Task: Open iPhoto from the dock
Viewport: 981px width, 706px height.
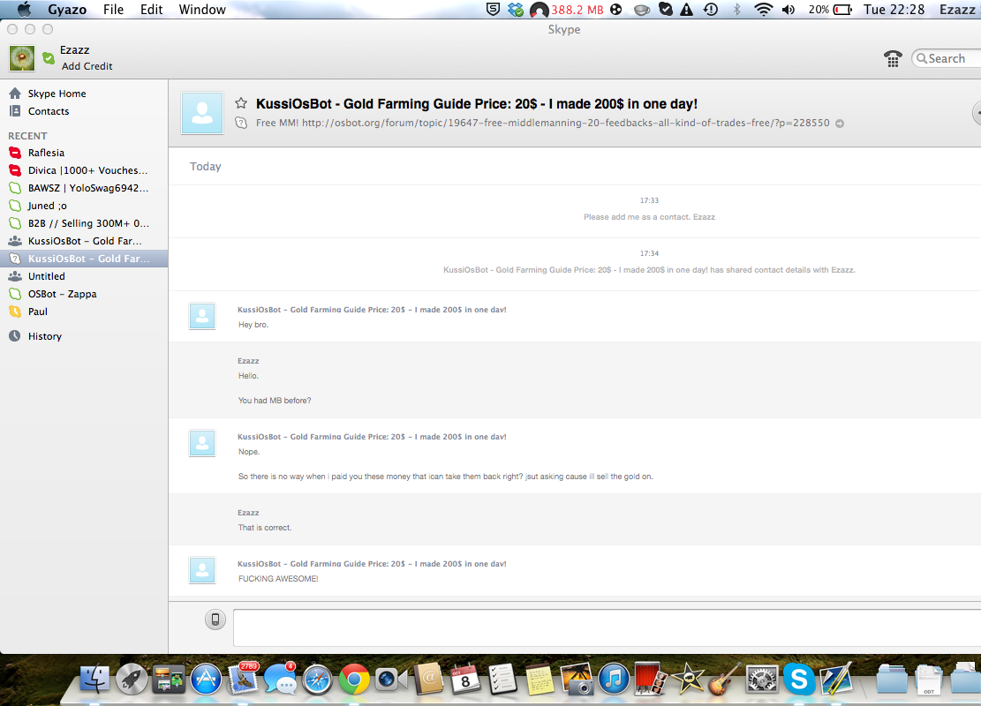Action: coord(577,679)
